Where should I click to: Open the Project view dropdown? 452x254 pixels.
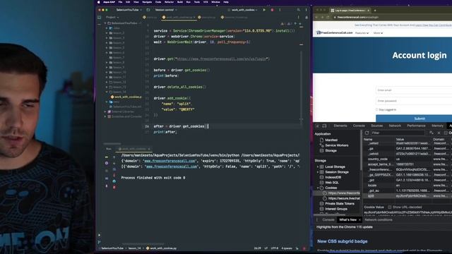coord(112,17)
